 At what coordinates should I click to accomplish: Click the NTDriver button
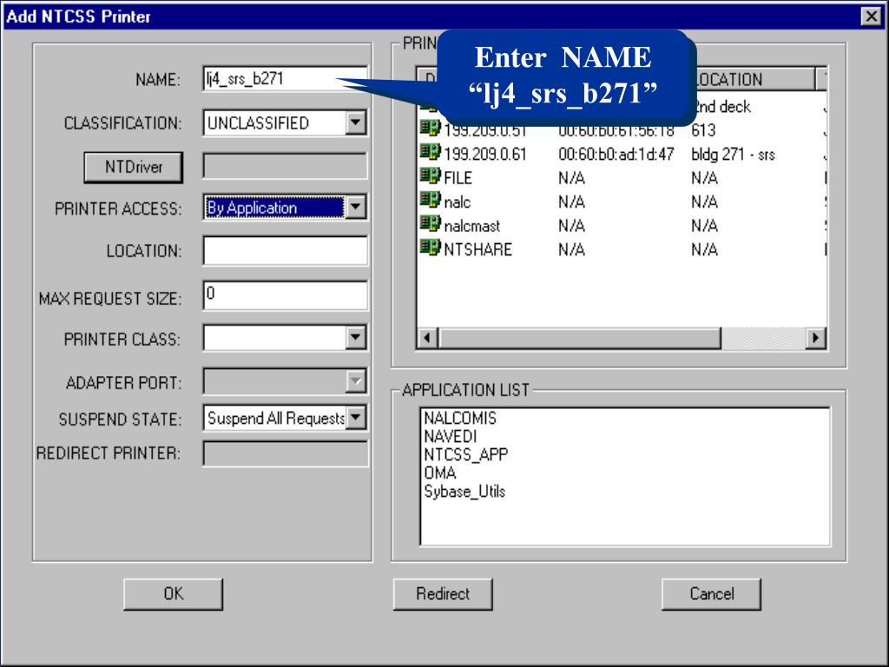click(133, 167)
